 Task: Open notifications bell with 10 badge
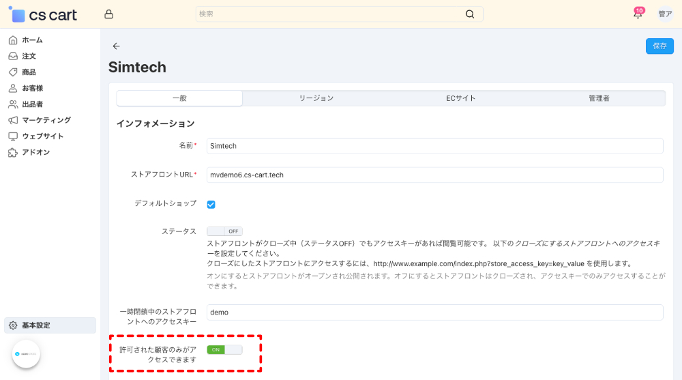638,14
